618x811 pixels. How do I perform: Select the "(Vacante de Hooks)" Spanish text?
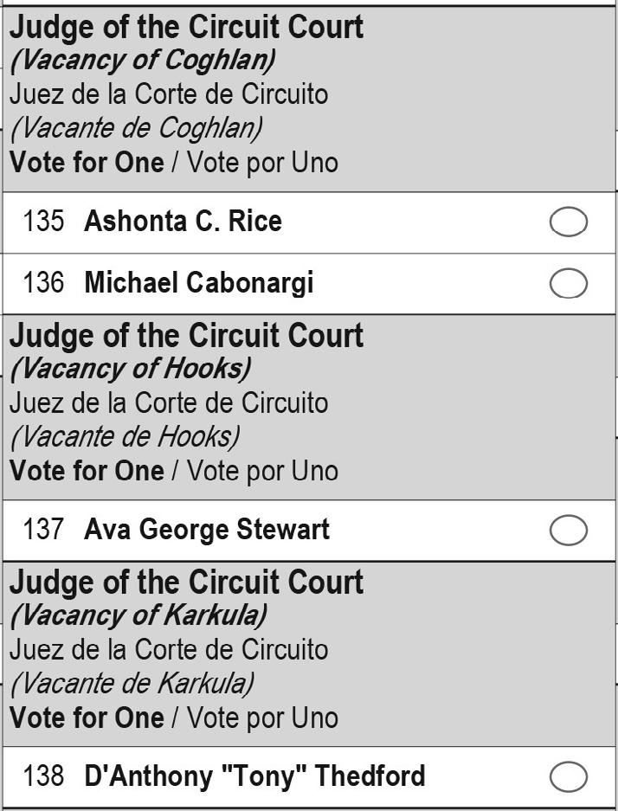coord(126,438)
